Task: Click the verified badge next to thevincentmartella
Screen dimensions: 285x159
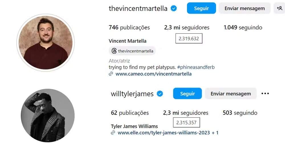Action: (174, 8)
